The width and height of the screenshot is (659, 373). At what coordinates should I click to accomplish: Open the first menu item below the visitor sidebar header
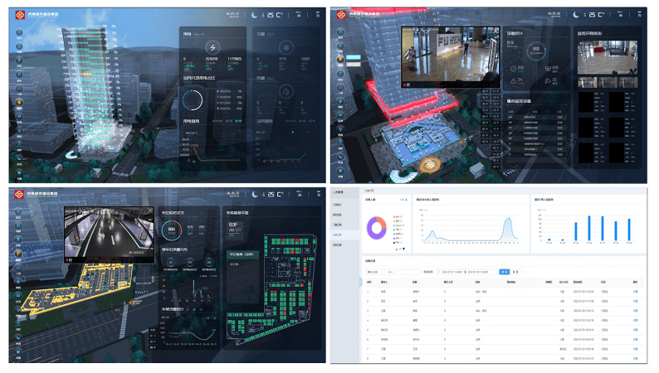pyautogui.click(x=338, y=205)
